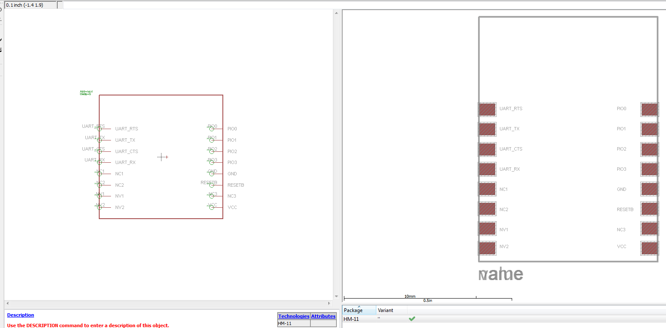
Task: Select the NC3 pad in package preview
Action: tap(650, 228)
